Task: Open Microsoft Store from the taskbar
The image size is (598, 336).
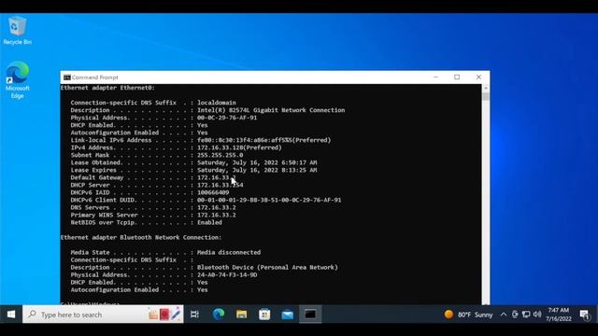Action: tap(264, 315)
